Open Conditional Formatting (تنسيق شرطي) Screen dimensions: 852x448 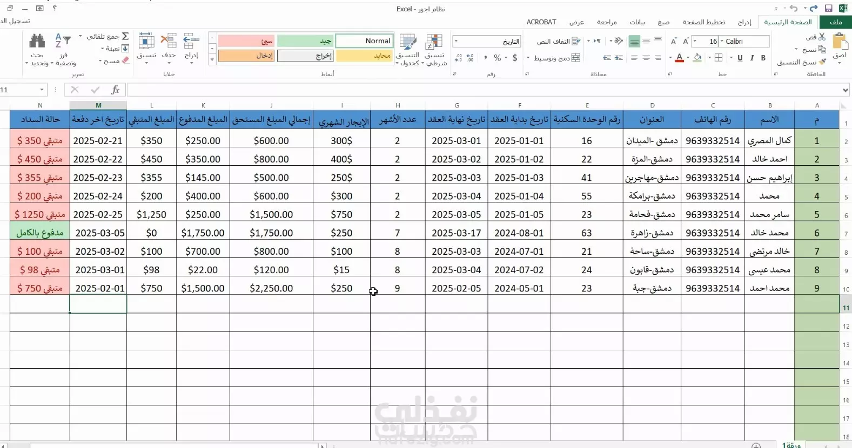434,49
